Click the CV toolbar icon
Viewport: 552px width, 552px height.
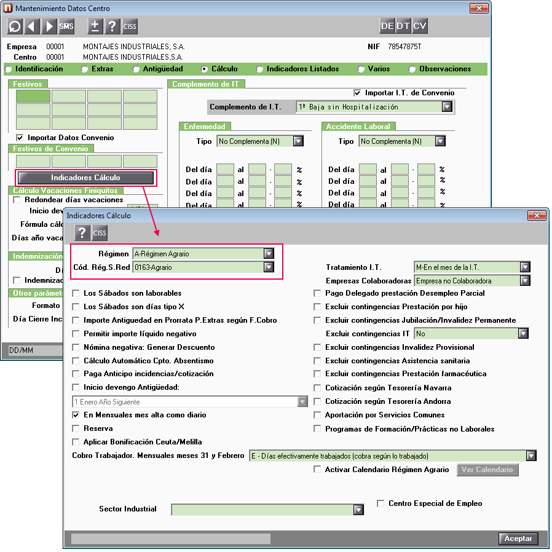[x=420, y=26]
